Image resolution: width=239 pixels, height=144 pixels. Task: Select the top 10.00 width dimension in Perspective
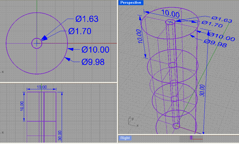pyautogui.click(x=170, y=13)
